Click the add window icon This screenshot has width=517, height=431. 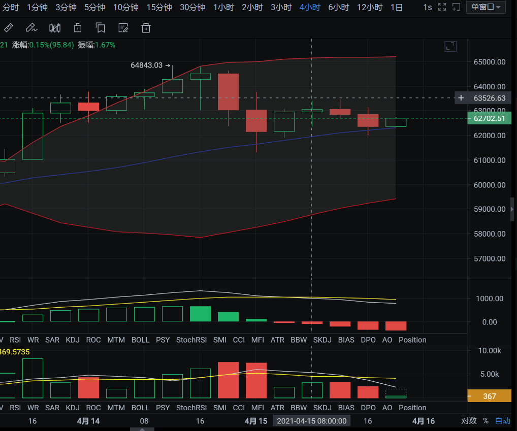[456, 7]
